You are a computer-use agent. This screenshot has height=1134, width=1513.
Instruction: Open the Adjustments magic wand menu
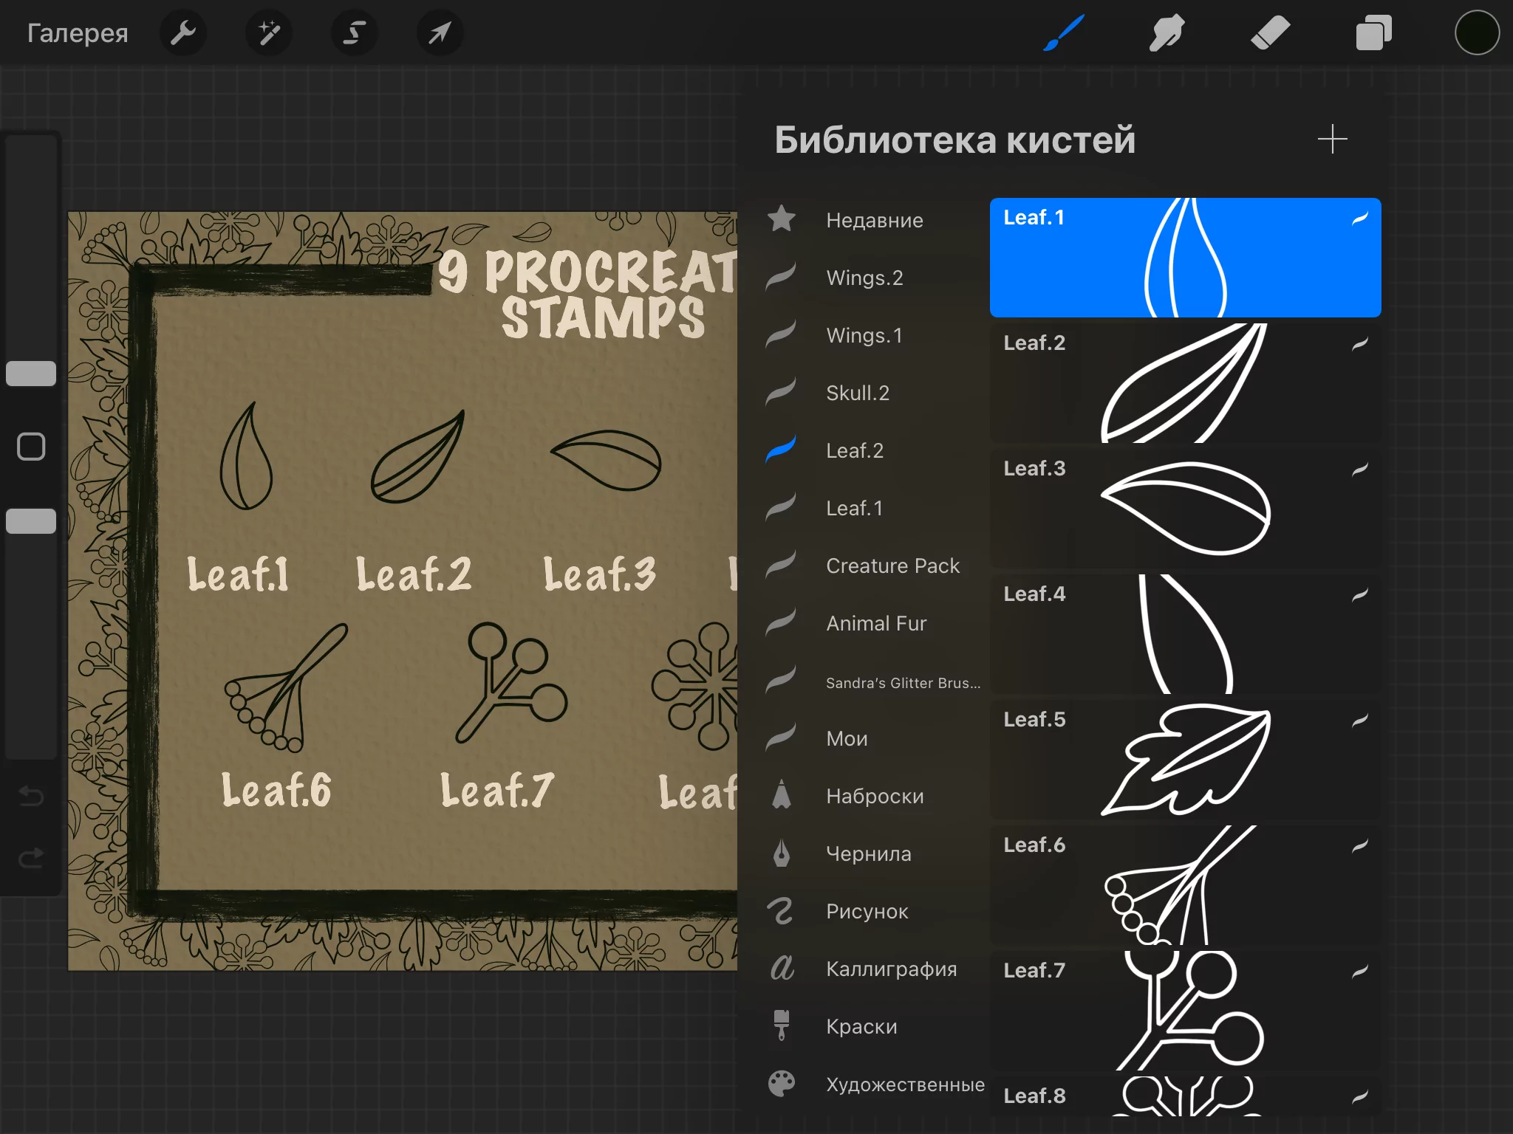269,32
